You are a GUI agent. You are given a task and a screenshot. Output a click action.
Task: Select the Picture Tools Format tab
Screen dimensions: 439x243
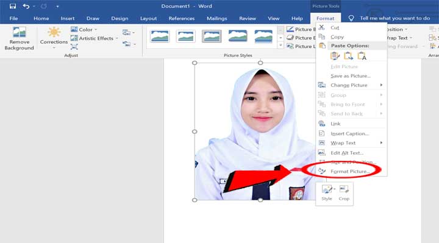click(x=326, y=18)
